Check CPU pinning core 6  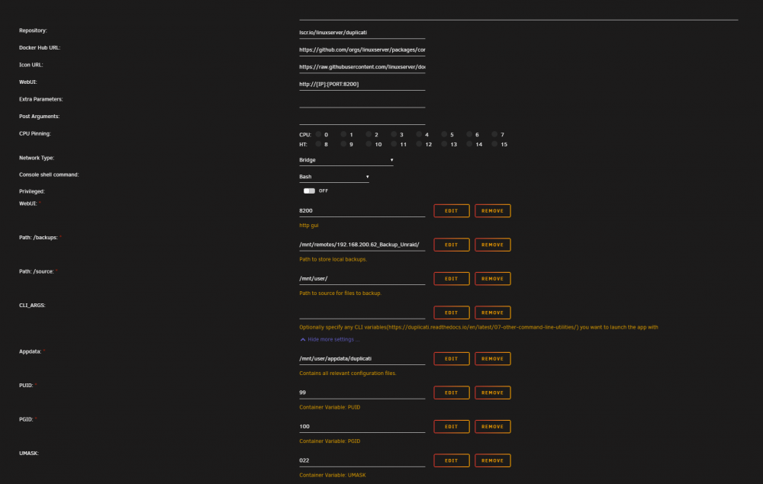(469, 135)
